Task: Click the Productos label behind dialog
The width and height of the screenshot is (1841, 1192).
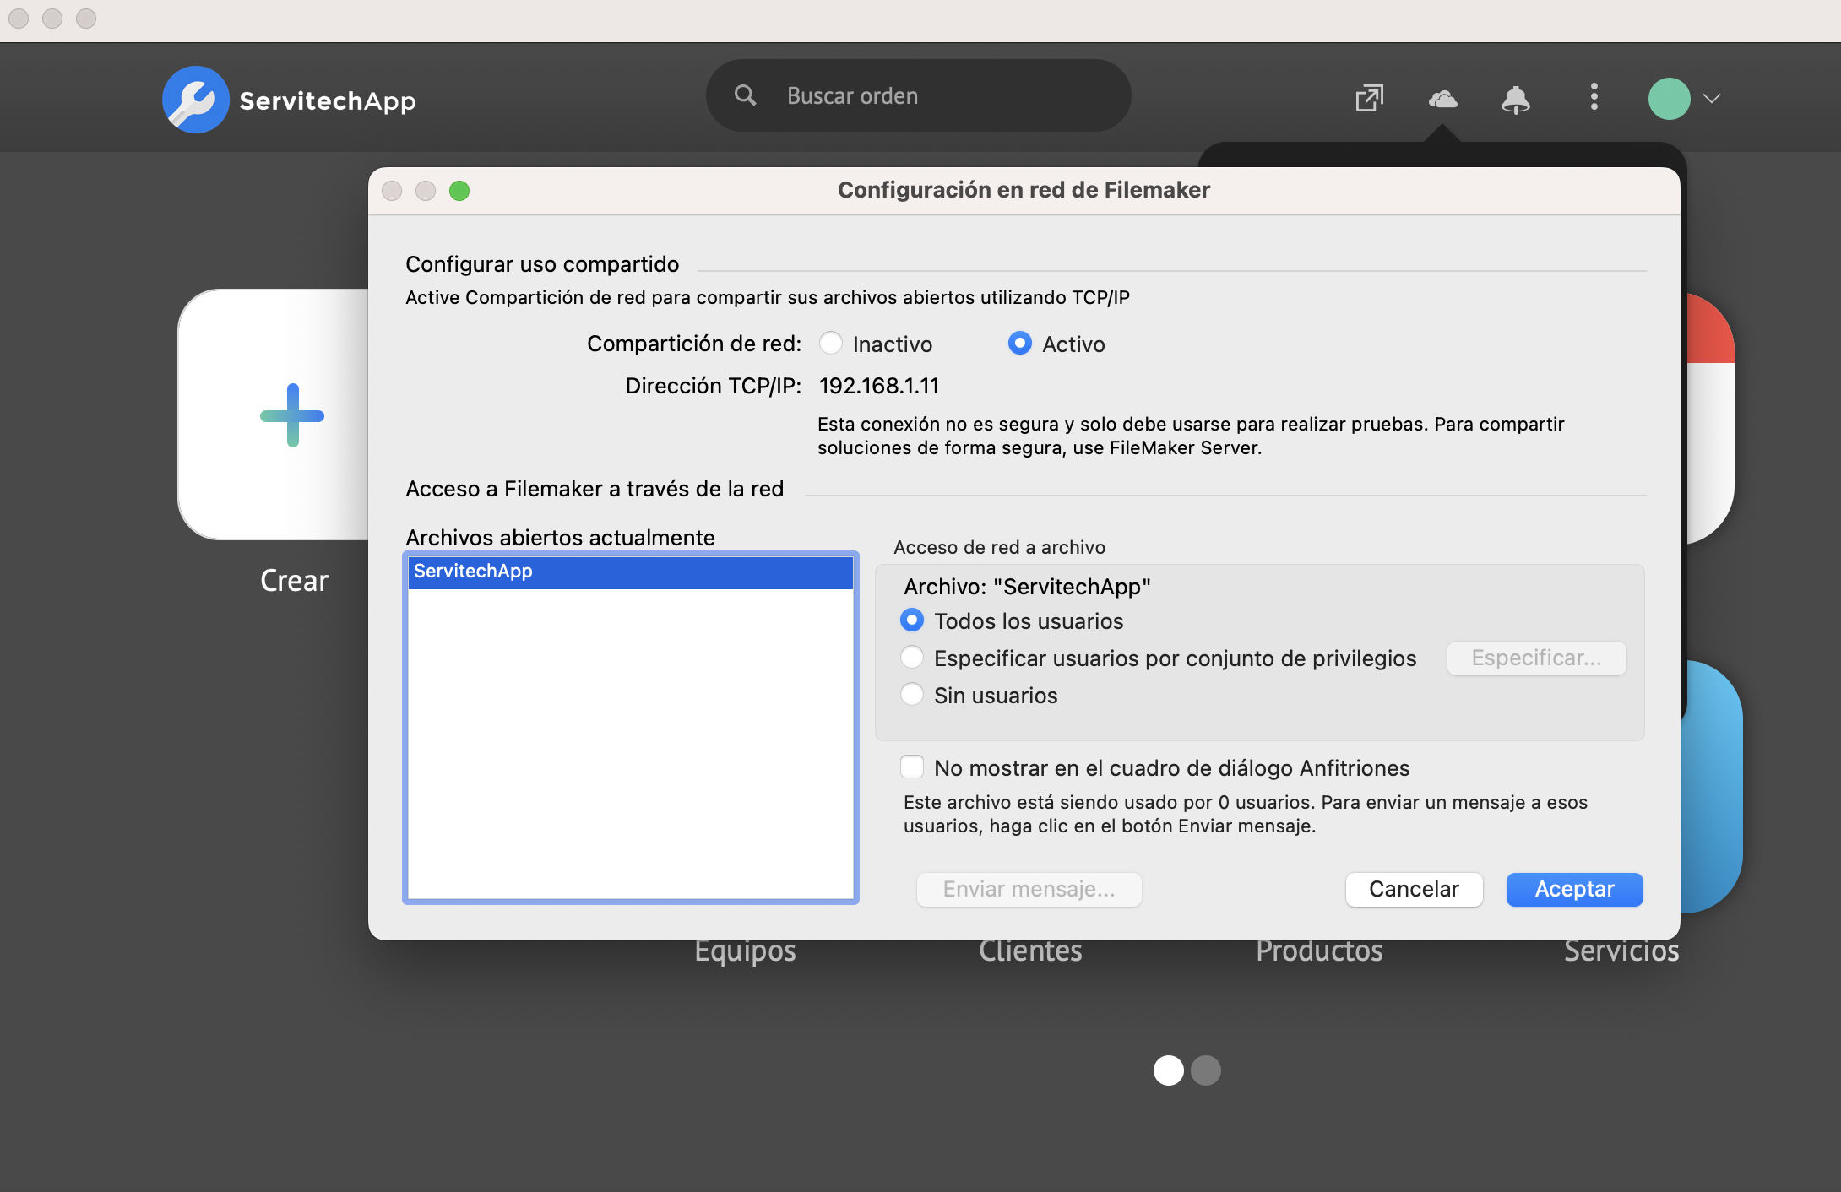Action: 1319,951
